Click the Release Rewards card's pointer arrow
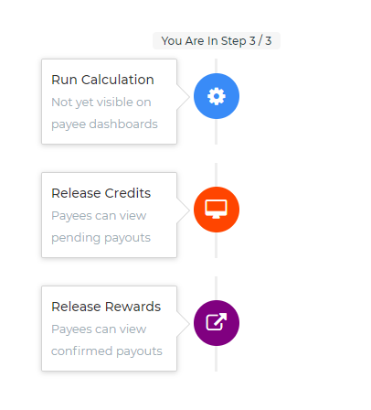This screenshot has height=410, width=371. point(183,324)
